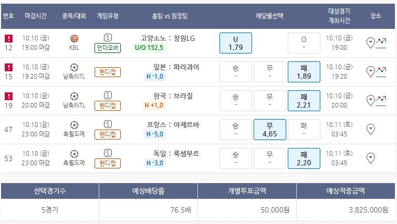Open the odds trend chart for Korea vs Brazil

pyautogui.click(x=382, y=98)
